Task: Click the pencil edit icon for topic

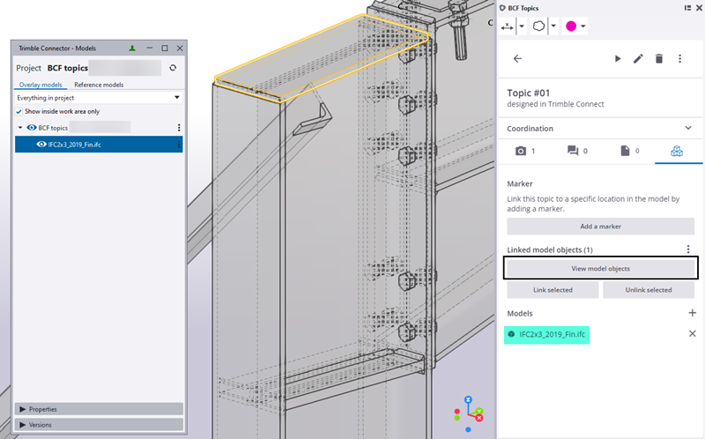Action: pos(638,59)
